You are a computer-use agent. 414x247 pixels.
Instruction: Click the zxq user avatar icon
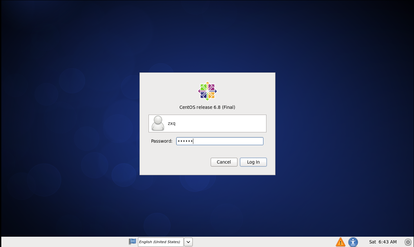point(158,123)
